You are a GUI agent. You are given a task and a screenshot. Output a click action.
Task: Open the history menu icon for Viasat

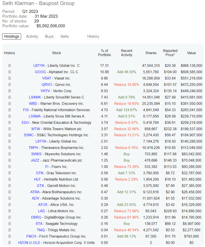9,78
